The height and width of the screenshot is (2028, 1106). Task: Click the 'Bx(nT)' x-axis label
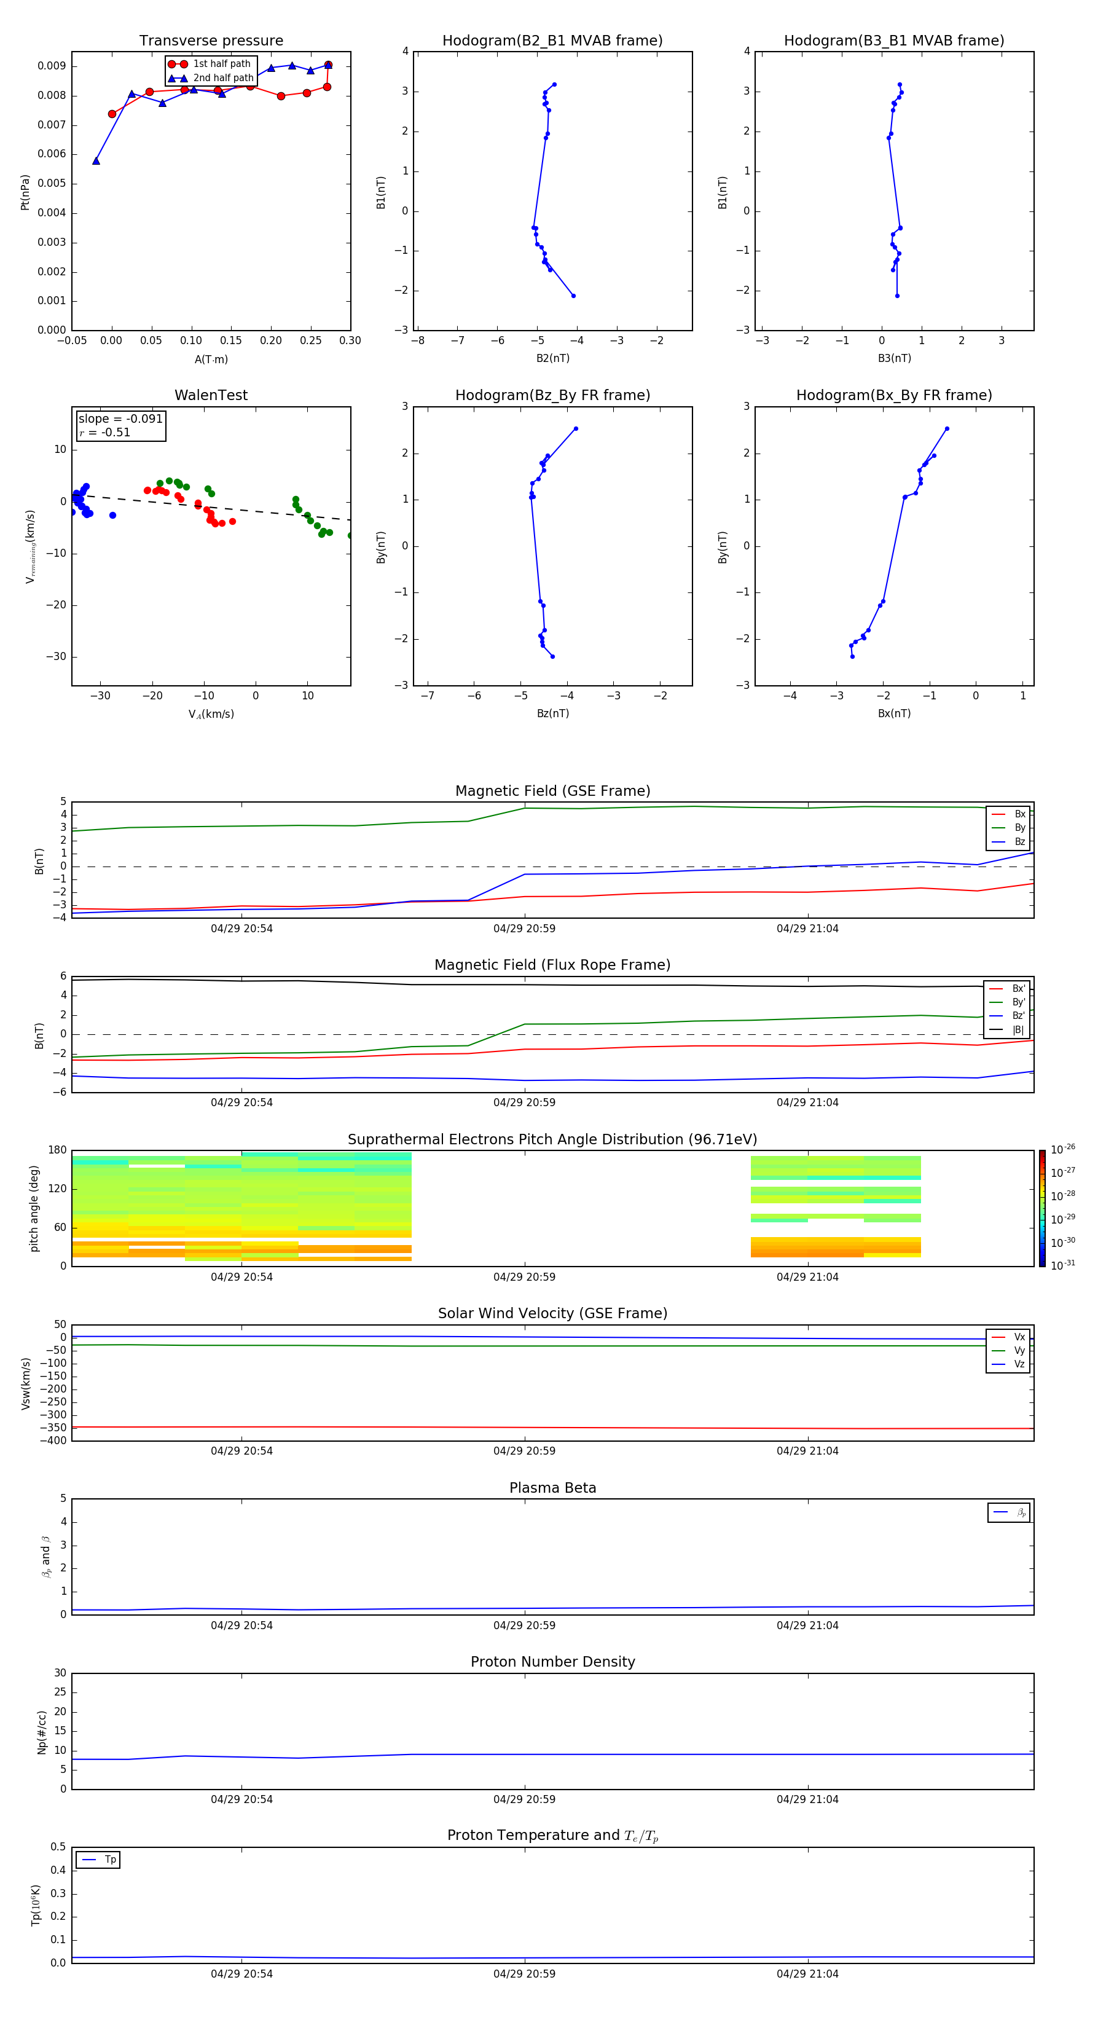(x=894, y=713)
